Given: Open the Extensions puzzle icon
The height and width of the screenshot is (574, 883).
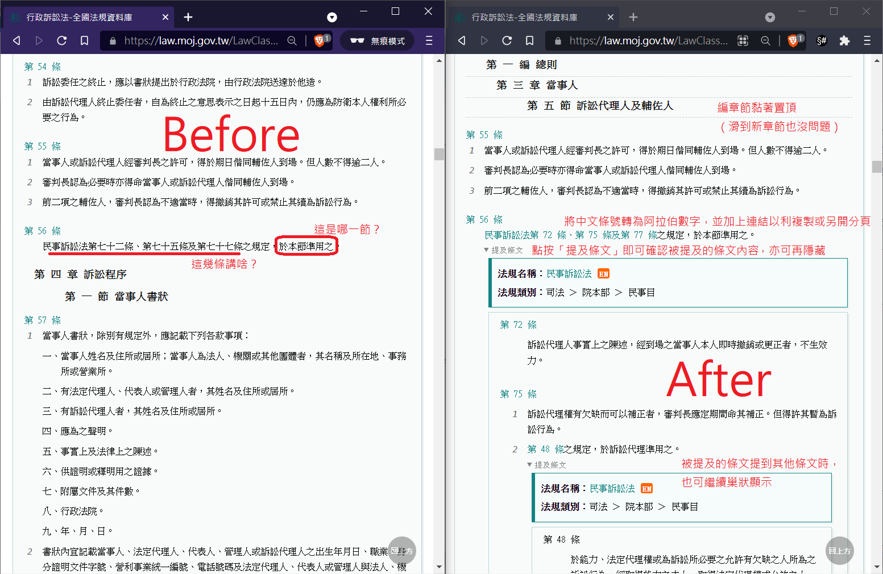Looking at the screenshot, I should 844,40.
